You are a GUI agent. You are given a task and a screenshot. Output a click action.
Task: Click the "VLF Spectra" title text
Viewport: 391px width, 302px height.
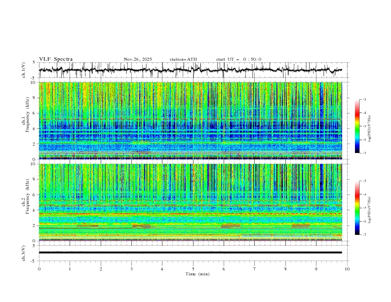click(56, 59)
